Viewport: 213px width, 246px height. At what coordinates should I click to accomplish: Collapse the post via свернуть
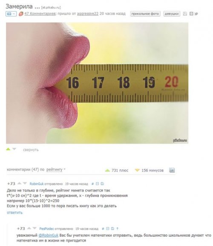[31, 150]
